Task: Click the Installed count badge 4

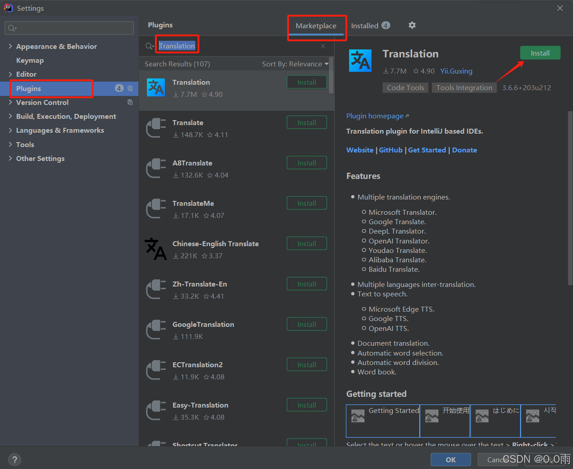Action: coord(386,26)
